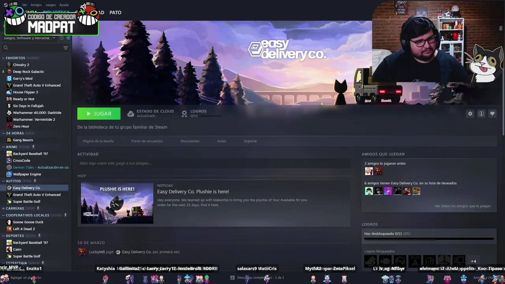The height and width of the screenshot is (284, 505).
Task: Open Soporte link
Action: [250, 141]
